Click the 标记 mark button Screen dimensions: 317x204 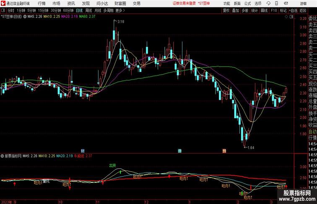(283, 10)
